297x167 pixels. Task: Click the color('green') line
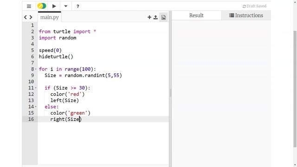coord(70,113)
